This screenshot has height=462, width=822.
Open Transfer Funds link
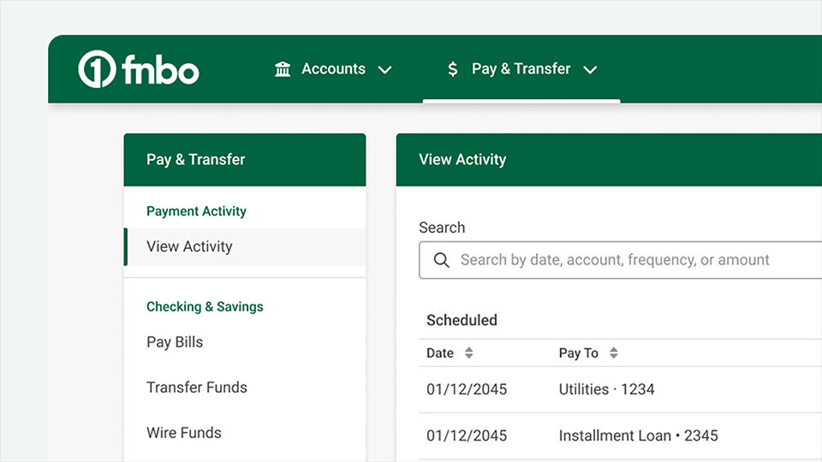(197, 387)
